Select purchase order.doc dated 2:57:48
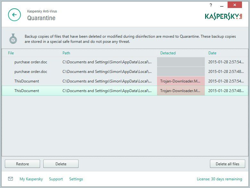This screenshot has width=250, height=188. click(125, 72)
